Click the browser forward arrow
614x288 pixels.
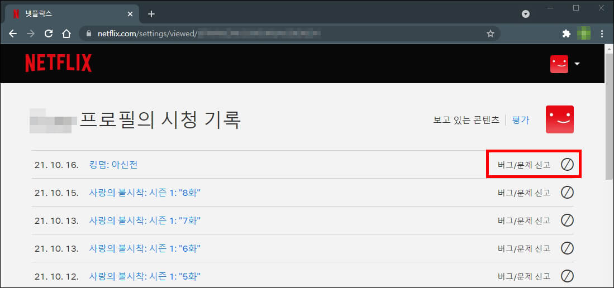pos(31,33)
